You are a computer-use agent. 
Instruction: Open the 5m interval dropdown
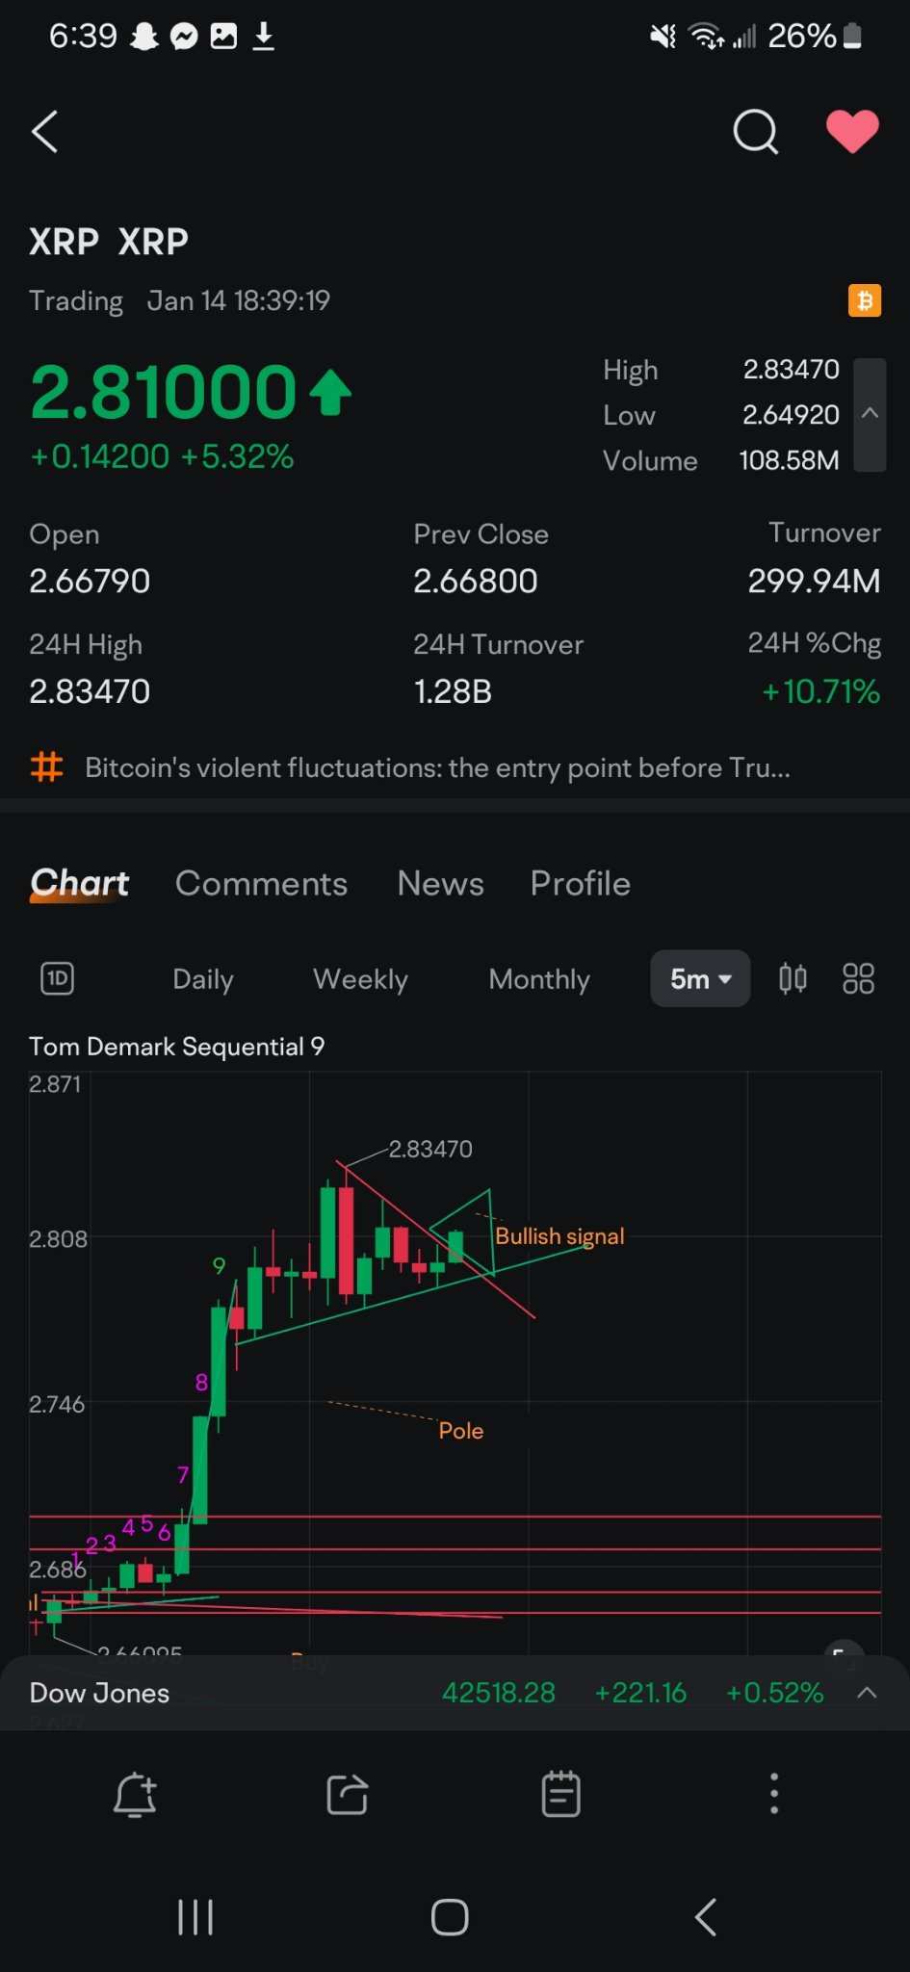[x=700, y=979]
